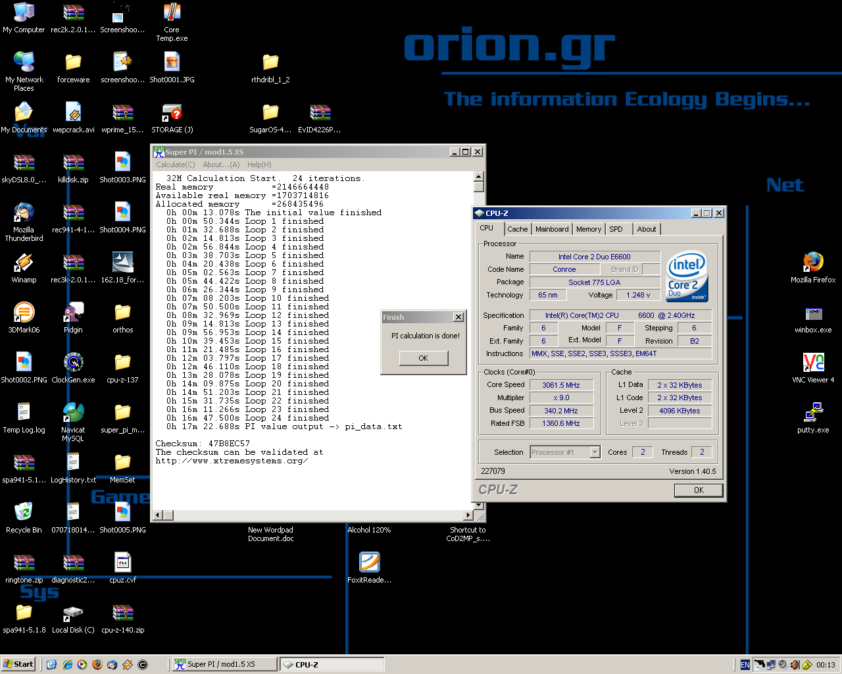
Task: Click the OK button in CPU-Z
Action: [699, 490]
